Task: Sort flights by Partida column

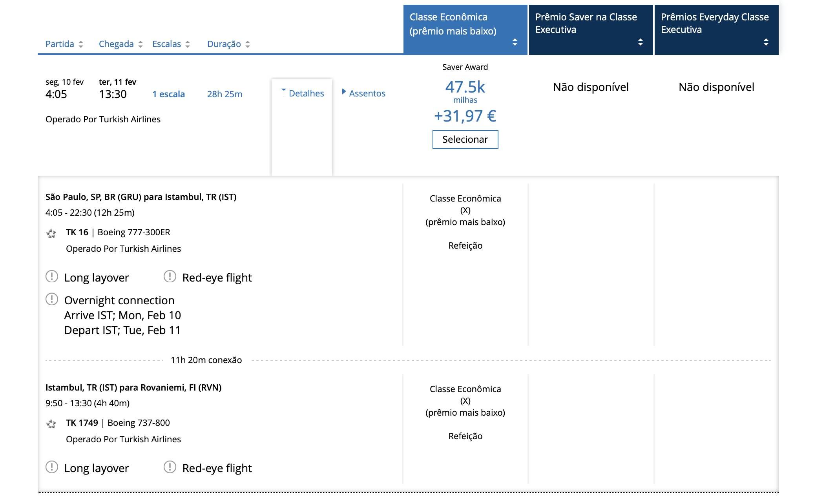Action: click(x=64, y=44)
